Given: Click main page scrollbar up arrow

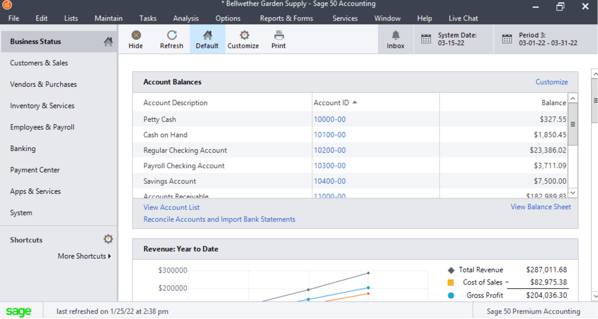Looking at the screenshot, I should coord(594,74).
